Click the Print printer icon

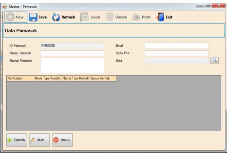pyautogui.click(x=136, y=17)
